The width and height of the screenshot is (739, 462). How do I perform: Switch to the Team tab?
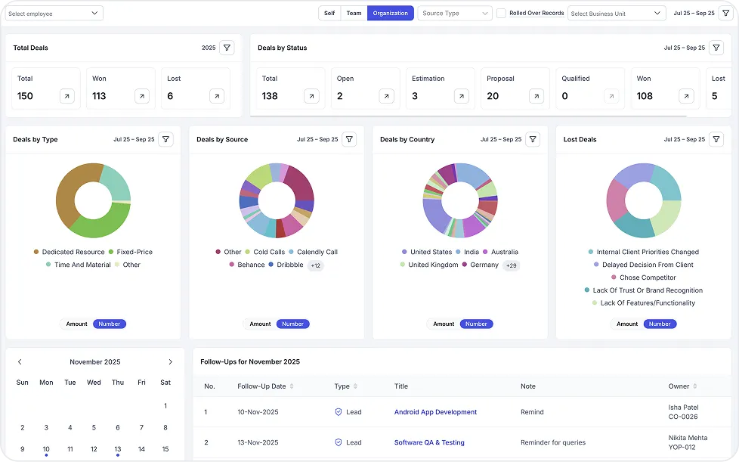point(354,12)
